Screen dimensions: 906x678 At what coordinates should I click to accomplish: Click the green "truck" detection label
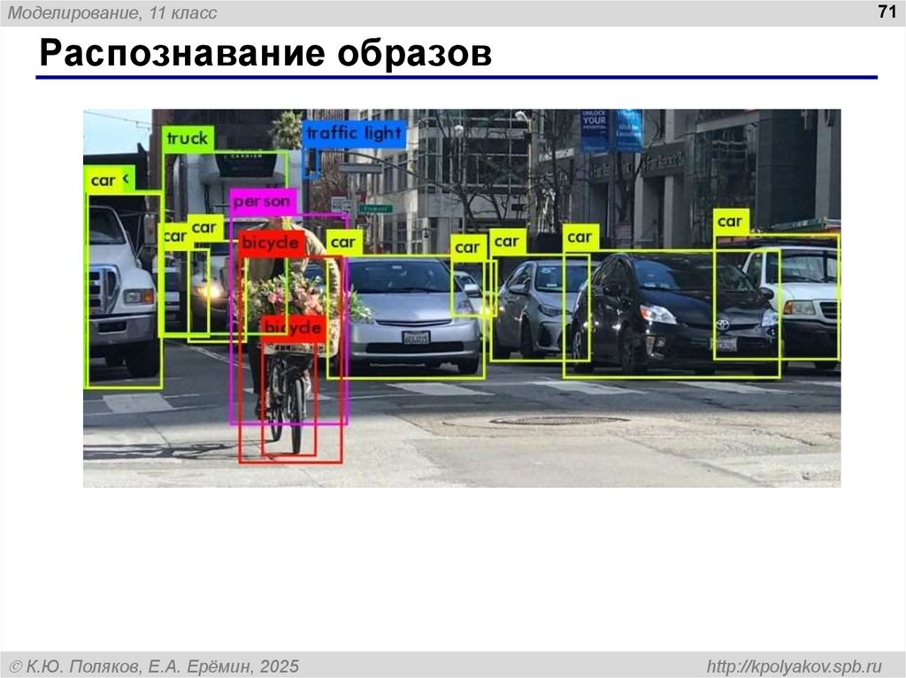[188, 139]
